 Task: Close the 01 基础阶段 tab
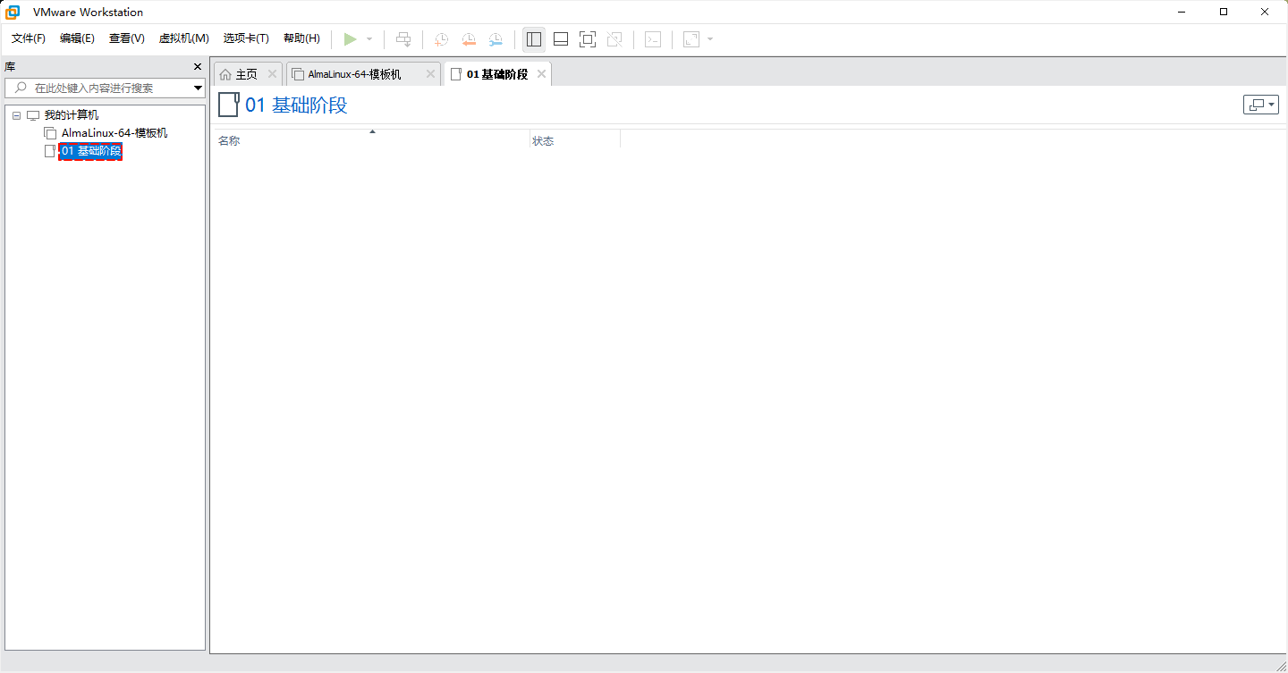coord(541,74)
